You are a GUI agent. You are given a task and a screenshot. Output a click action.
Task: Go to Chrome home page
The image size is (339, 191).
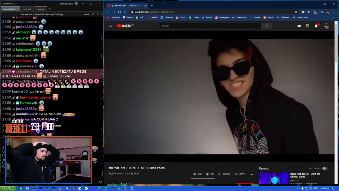(x=125, y=12)
